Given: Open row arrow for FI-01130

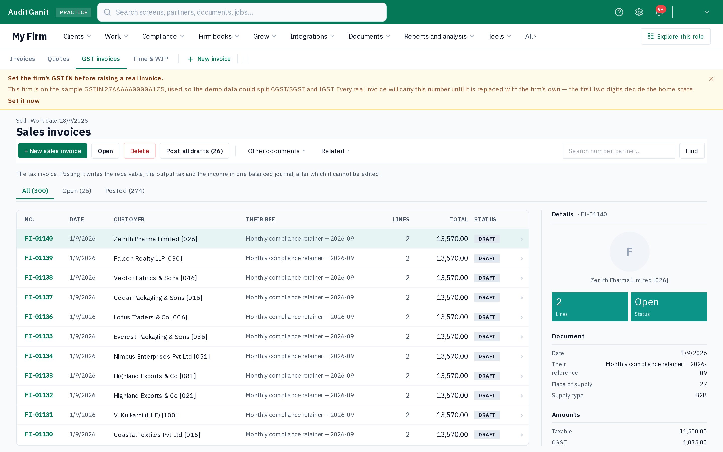Looking at the screenshot, I should [522, 435].
